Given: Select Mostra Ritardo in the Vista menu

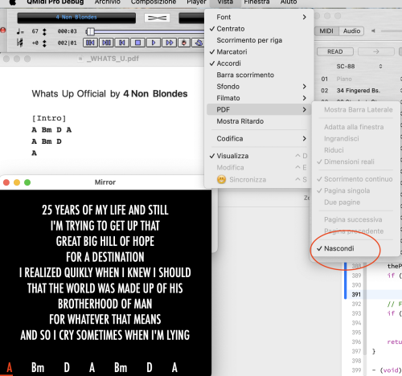Looking at the screenshot, I should pos(259,121).
